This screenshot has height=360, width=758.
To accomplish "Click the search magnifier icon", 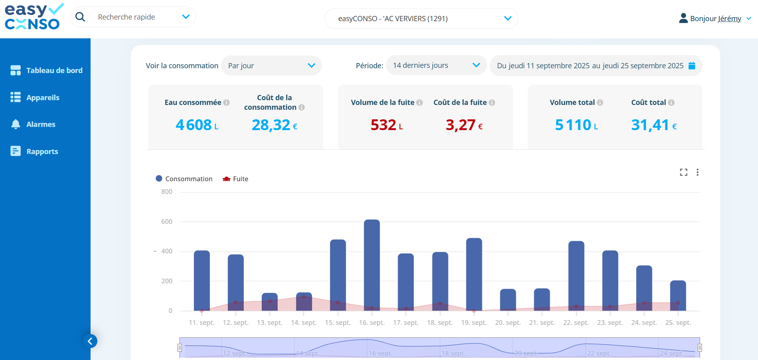I will tap(80, 17).
